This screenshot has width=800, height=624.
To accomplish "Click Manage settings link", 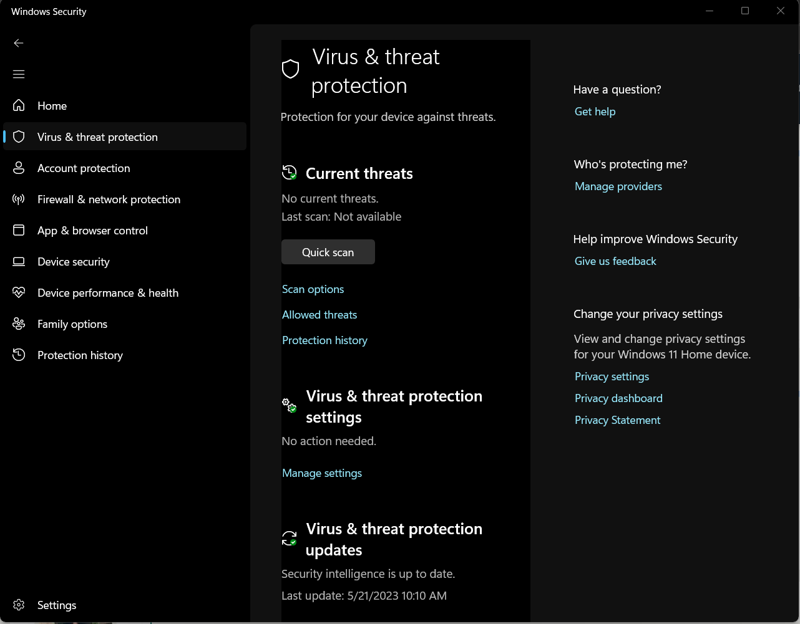I will coord(321,473).
